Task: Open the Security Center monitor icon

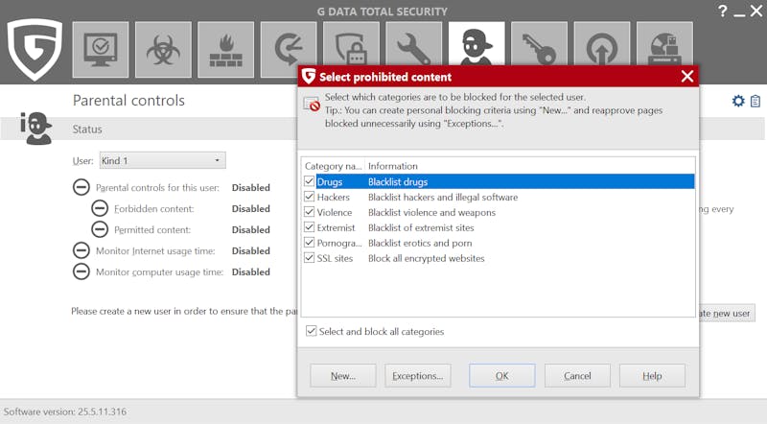Action: click(101, 50)
